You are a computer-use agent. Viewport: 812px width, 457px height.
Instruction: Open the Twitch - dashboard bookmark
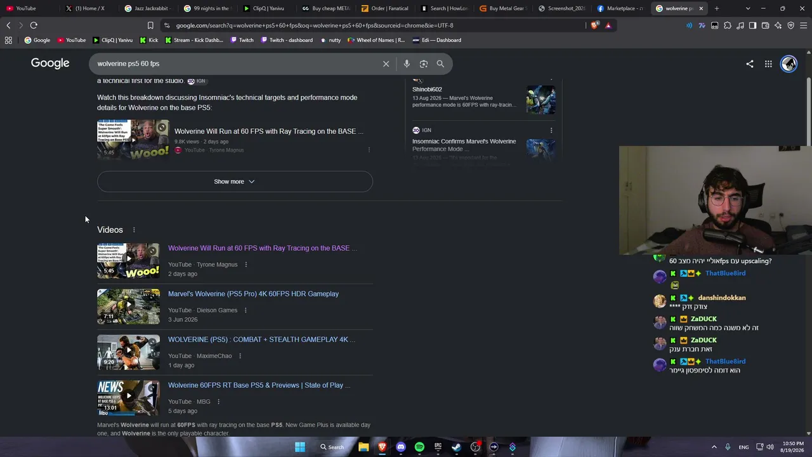[285, 40]
